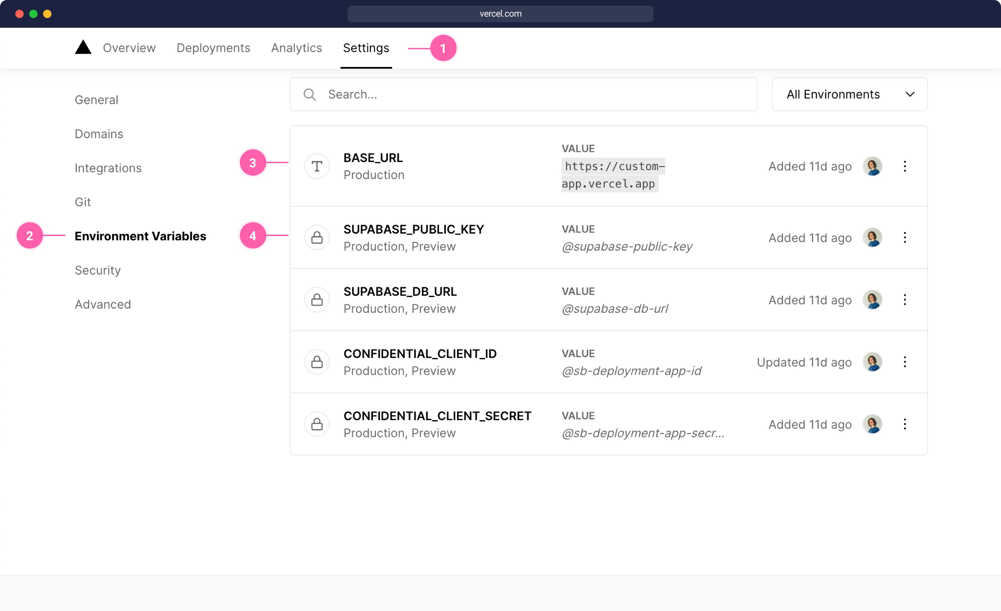The height and width of the screenshot is (611, 1001).
Task: Click the @sb-deployment-app-id value
Action: (631, 371)
